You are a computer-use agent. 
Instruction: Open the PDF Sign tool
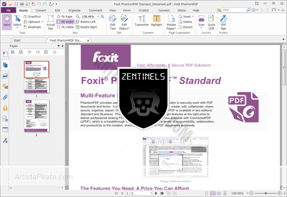pos(223,21)
